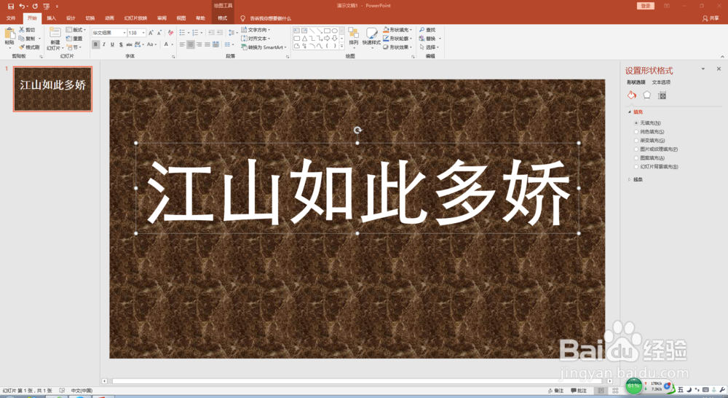
Task: Align text left in paragraph group
Action: pyautogui.click(x=183, y=44)
